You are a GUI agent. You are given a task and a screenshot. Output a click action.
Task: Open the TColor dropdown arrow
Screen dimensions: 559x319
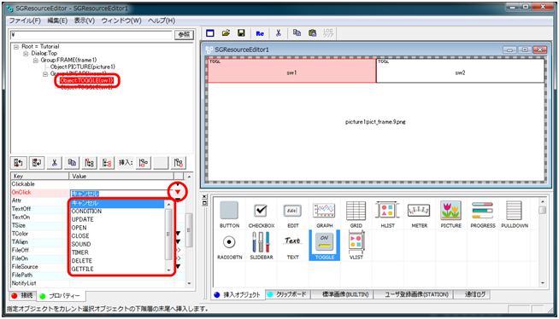[178, 234]
